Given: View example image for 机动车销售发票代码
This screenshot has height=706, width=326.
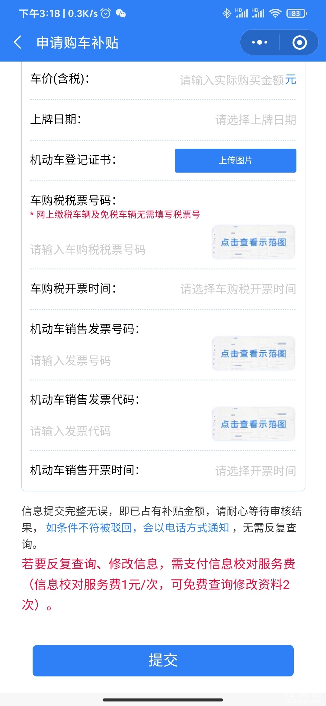Looking at the screenshot, I should click(x=254, y=424).
